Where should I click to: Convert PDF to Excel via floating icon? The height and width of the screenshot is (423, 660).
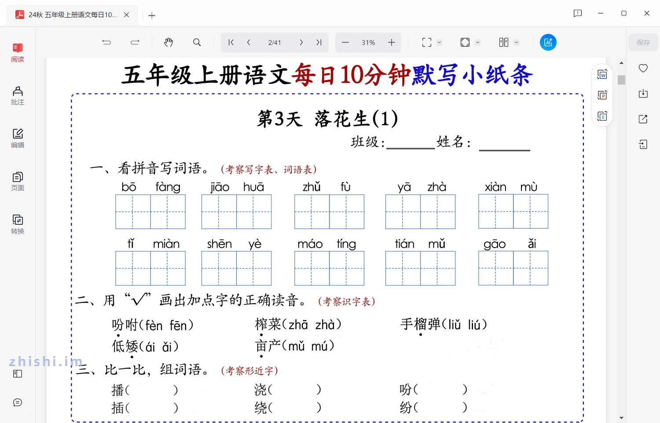(602, 116)
